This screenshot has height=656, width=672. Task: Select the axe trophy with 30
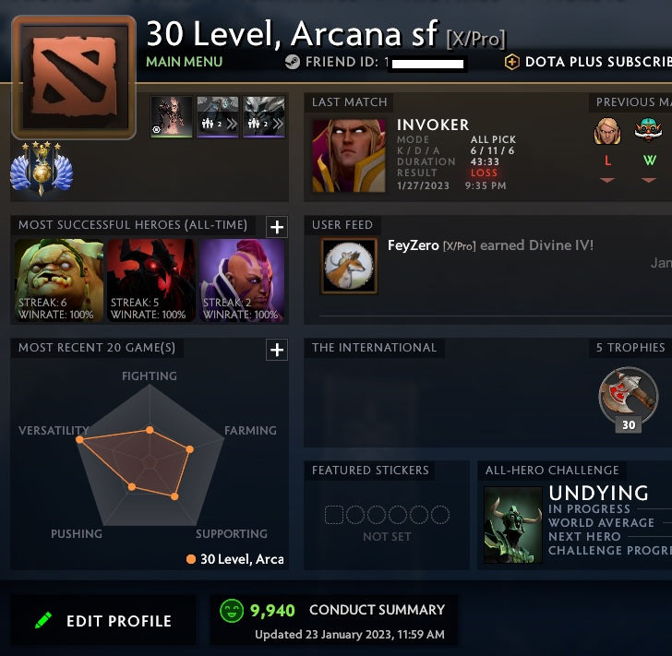click(x=629, y=399)
